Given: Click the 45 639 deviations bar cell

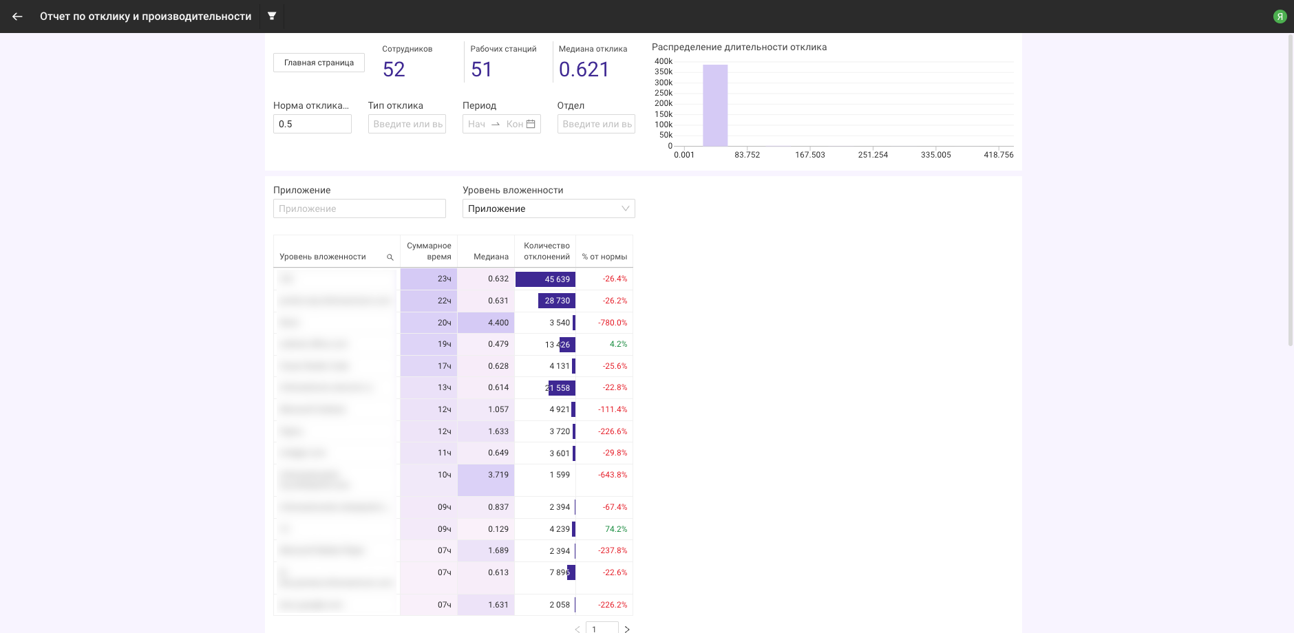Looking at the screenshot, I should pos(545,279).
